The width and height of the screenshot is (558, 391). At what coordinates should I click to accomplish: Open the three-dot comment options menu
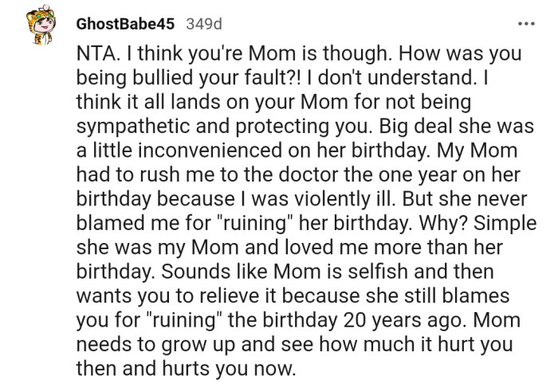(x=526, y=24)
